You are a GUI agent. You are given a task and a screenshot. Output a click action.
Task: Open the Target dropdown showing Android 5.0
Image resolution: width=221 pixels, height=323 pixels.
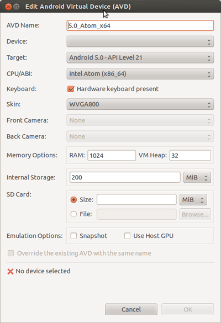[x=140, y=57]
